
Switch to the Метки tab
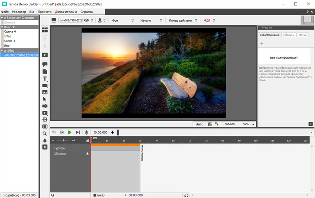tap(302, 35)
